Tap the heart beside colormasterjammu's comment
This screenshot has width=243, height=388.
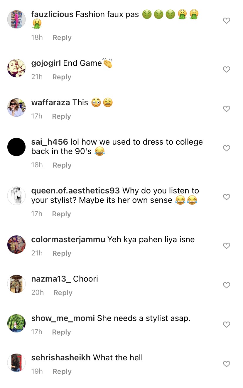click(226, 246)
